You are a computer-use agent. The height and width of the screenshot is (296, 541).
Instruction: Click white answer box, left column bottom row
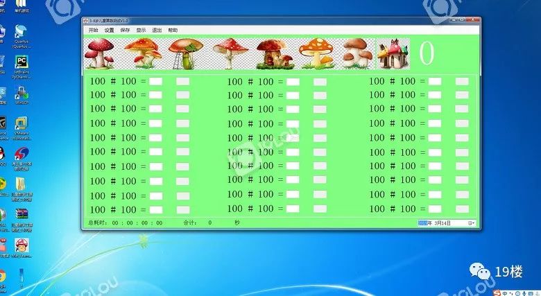tap(156, 210)
